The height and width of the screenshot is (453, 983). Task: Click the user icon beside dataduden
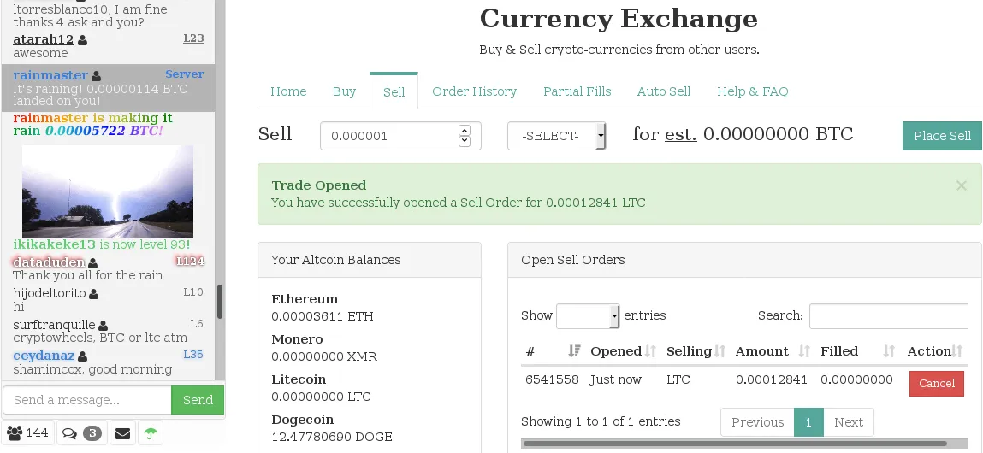pos(92,263)
